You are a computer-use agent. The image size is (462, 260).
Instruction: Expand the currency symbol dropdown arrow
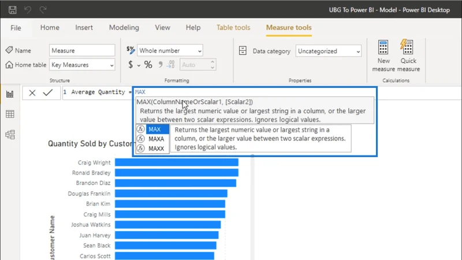pos(139,65)
